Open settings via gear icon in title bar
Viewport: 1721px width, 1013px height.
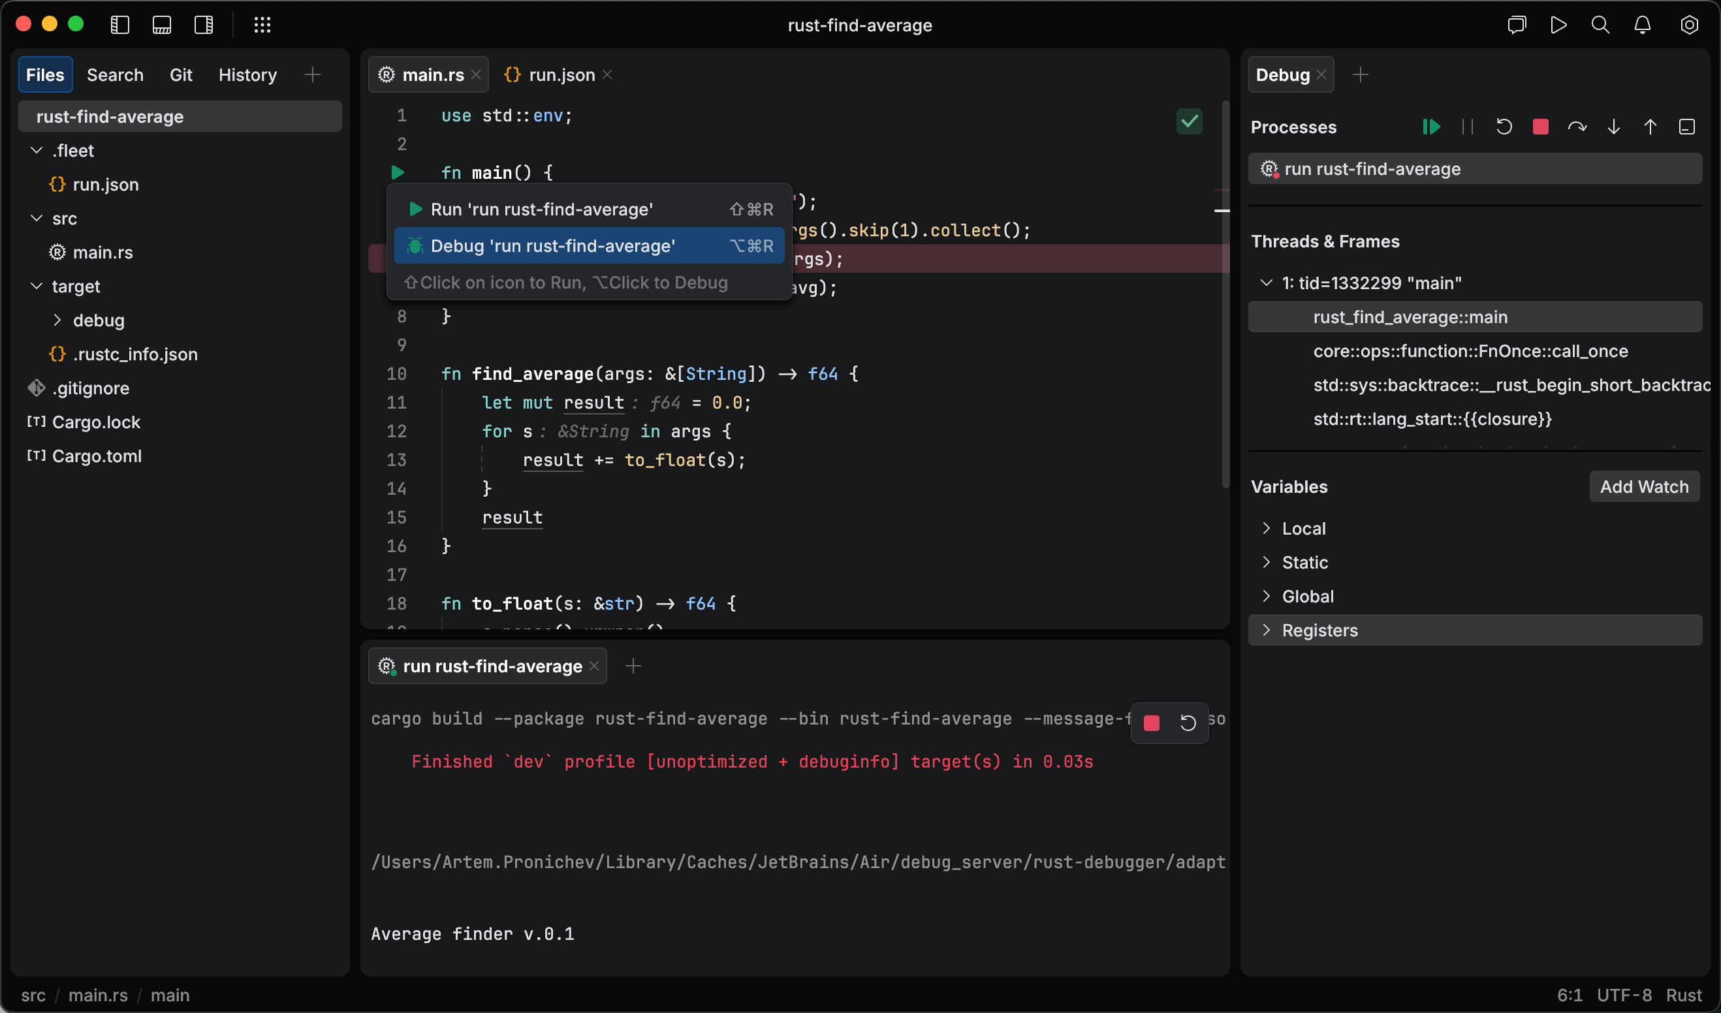coord(1689,25)
